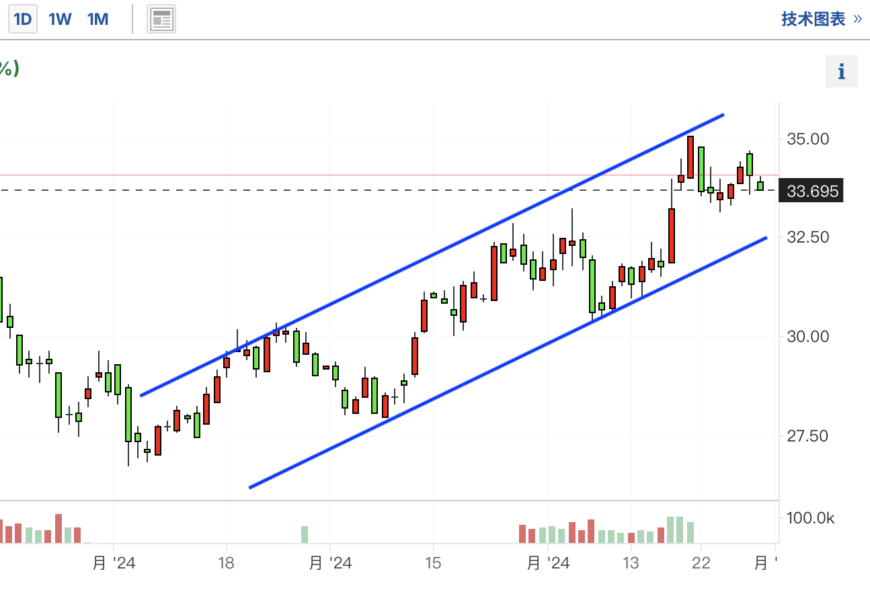
Task: Switch to the 1M timeframe
Action: (97, 19)
